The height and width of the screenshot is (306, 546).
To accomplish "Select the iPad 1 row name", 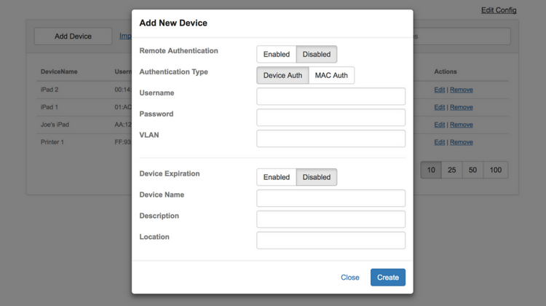I will point(49,107).
